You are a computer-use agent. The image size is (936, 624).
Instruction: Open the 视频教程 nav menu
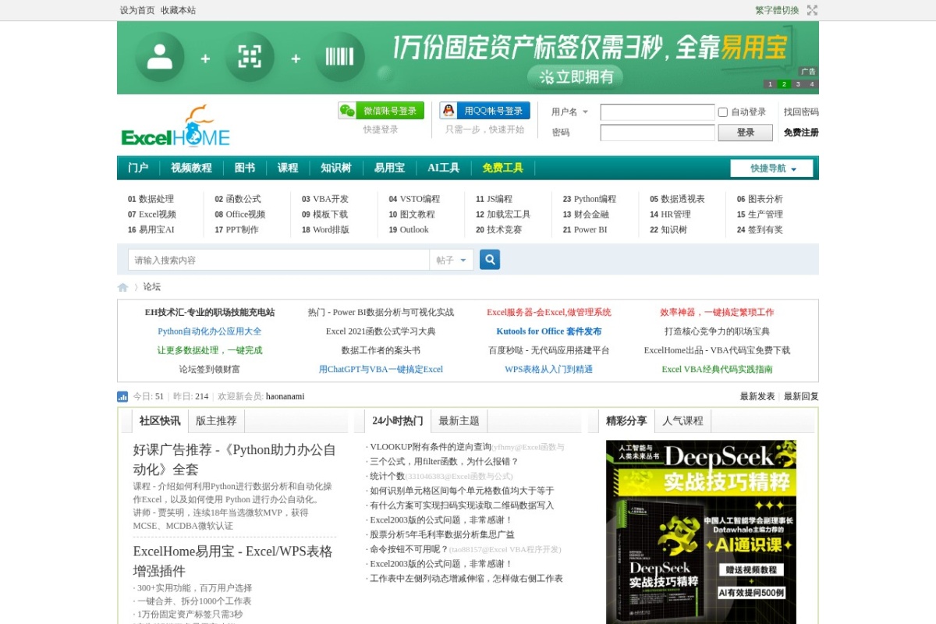(191, 168)
